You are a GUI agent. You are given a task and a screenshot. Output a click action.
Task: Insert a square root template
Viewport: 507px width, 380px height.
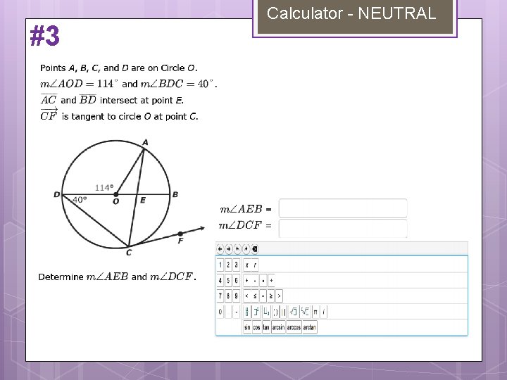(293, 312)
